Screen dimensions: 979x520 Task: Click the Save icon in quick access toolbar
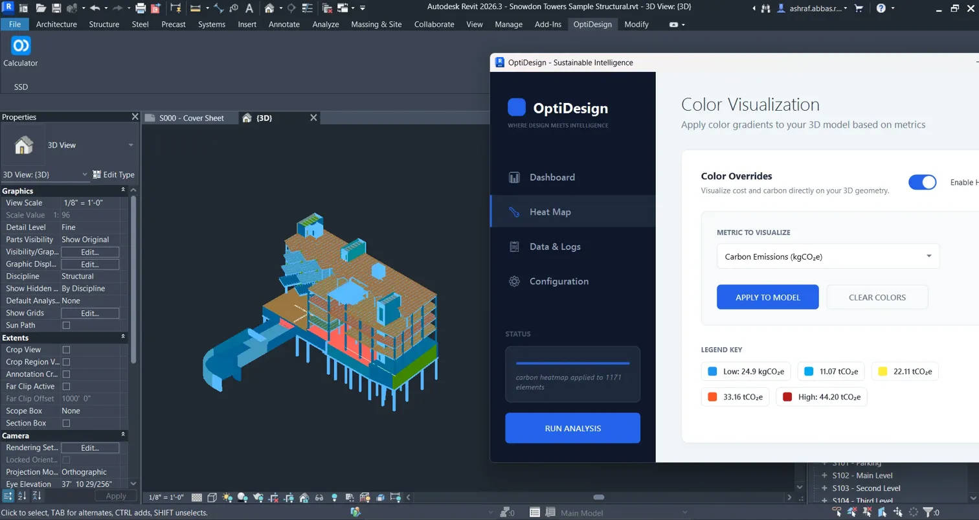56,8
